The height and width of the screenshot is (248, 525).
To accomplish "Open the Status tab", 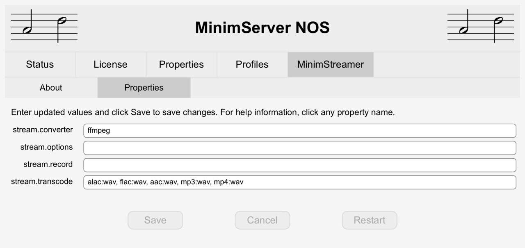I will [x=40, y=64].
